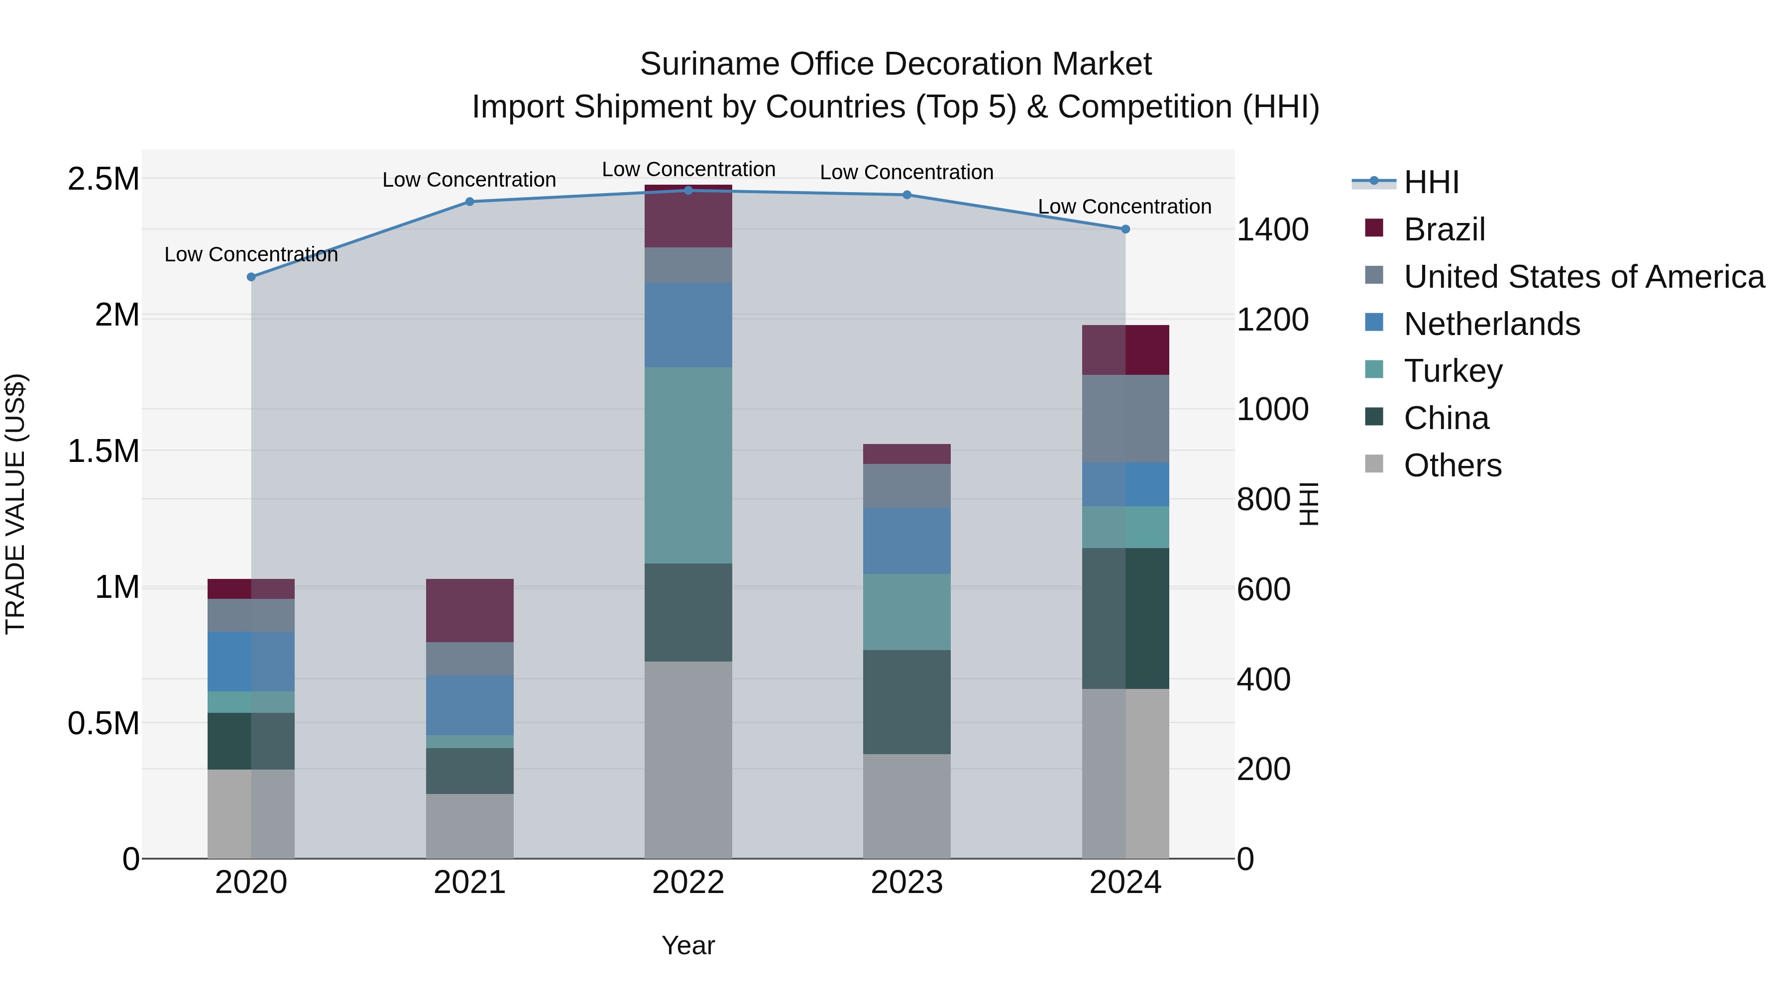Click the 200 right axis tick label
Image resolution: width=1792 pixels, height=1008 pixels.
point(1264,770)
